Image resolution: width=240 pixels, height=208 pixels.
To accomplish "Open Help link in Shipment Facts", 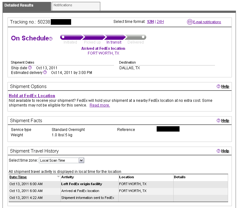I will (225, 121).
